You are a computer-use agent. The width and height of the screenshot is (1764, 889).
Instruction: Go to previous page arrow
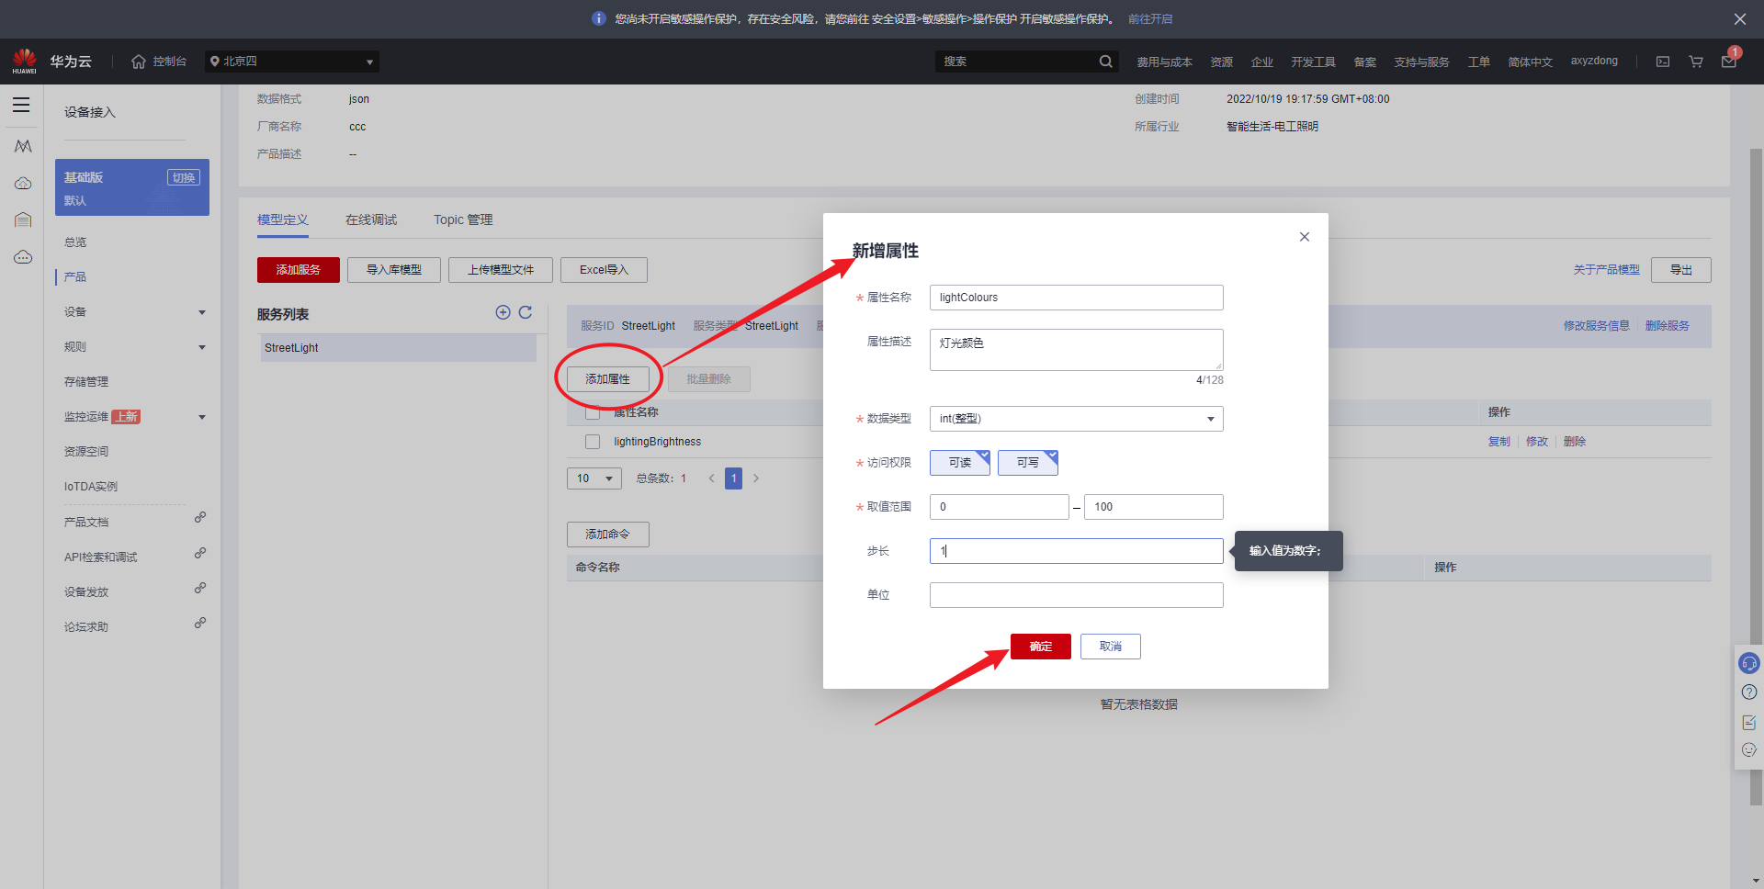(x=711, y=478)
